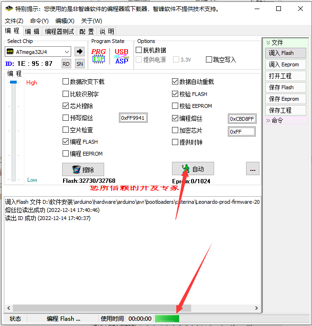Click the chip ID 1E : 95 : 87

tap(35, 63)
